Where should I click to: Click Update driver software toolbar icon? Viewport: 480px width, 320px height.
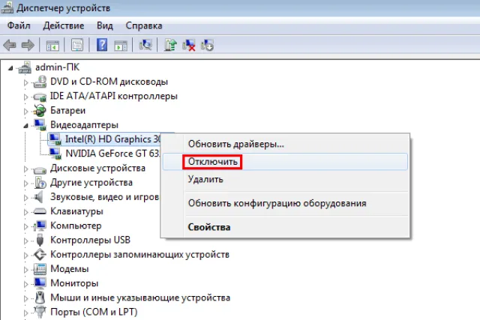coord(170,45)
